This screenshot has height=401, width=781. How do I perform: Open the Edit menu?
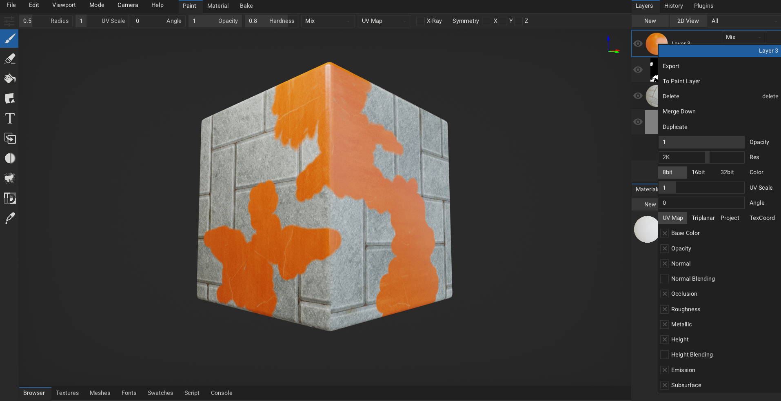34,5
